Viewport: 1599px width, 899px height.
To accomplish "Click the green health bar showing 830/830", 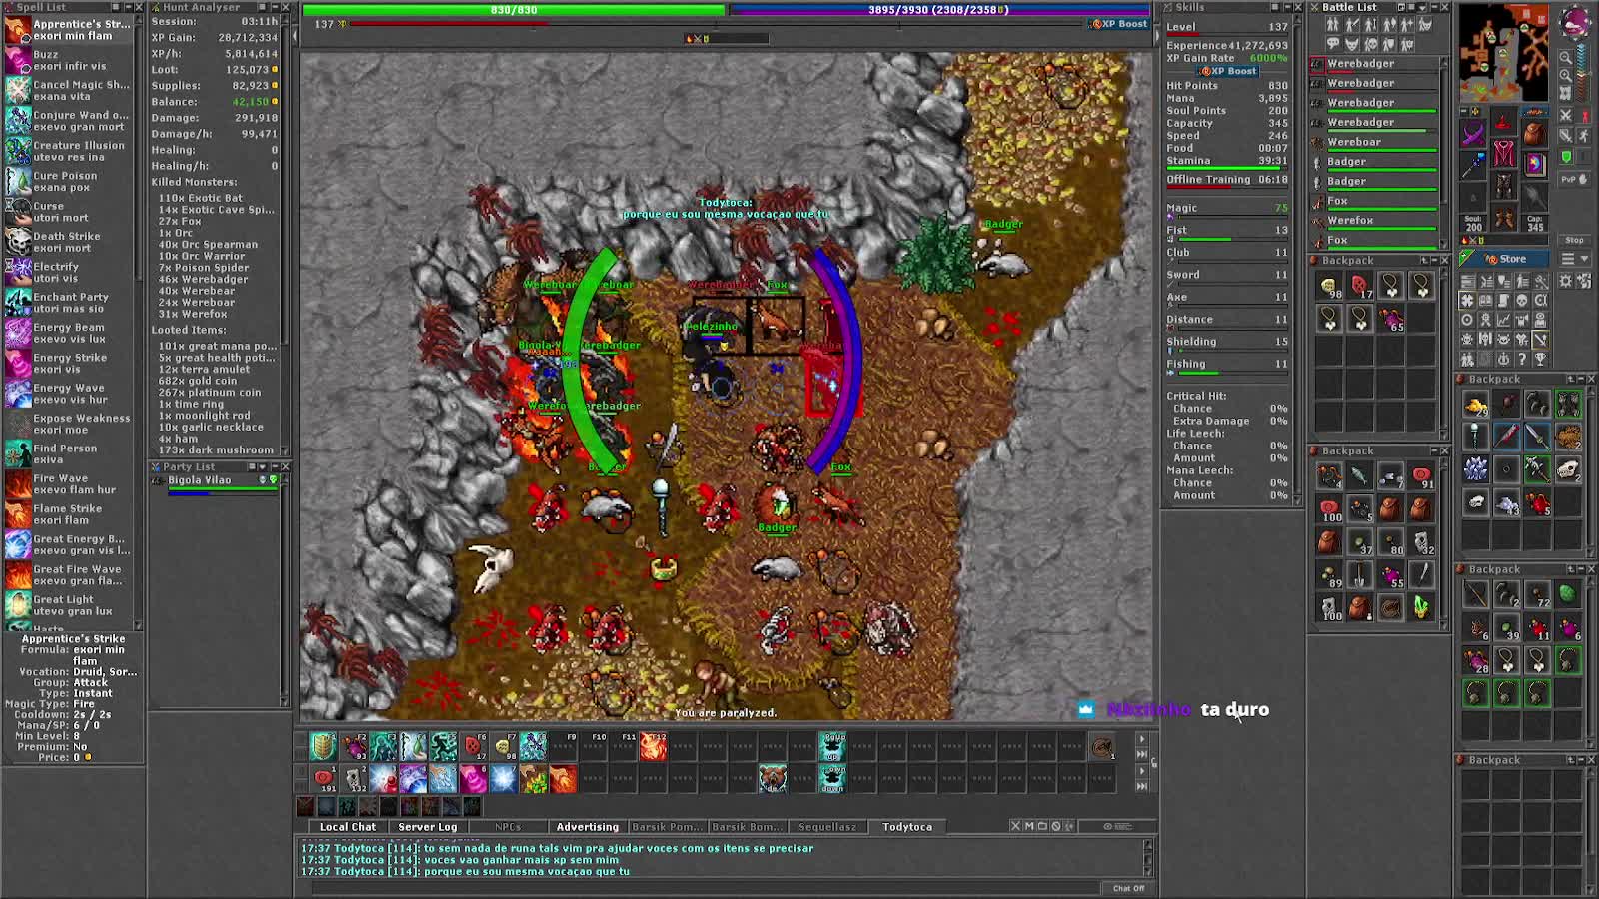I will point(514,10).
